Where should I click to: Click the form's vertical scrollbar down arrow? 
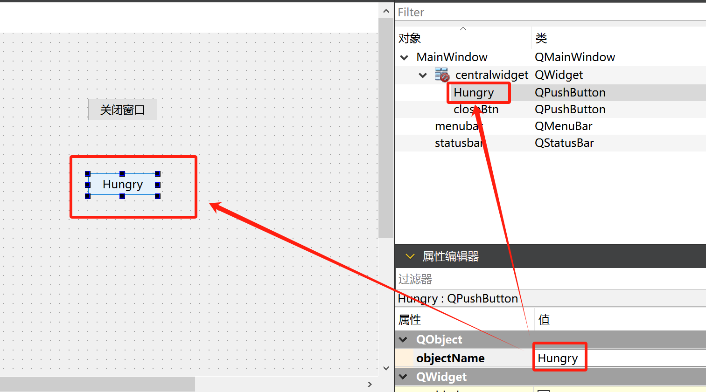(386, 368)
